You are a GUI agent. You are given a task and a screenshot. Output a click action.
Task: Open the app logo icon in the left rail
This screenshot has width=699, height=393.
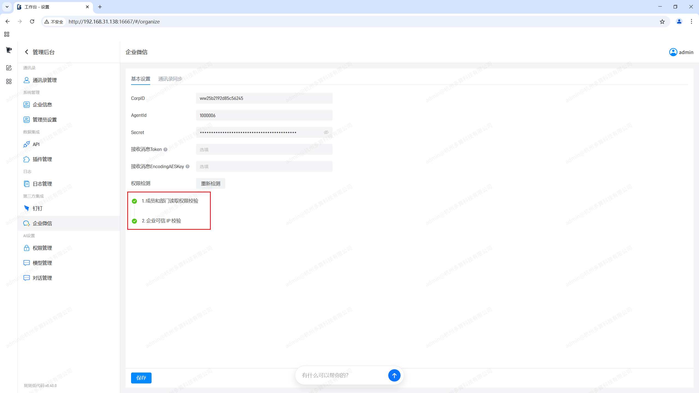pyautogui.click(x=9, y=50)
